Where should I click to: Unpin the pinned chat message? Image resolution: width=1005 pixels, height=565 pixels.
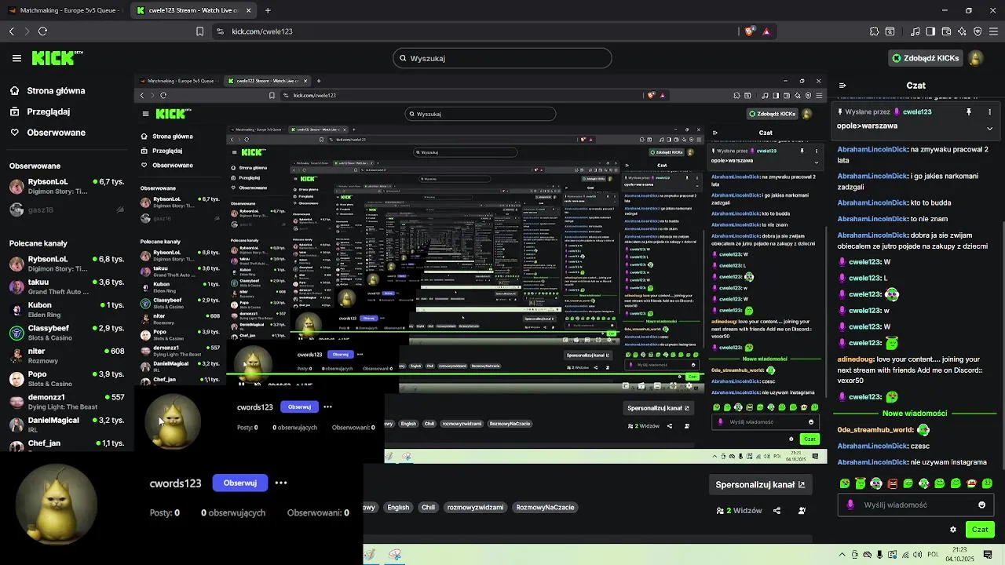(x=969, y=112)
